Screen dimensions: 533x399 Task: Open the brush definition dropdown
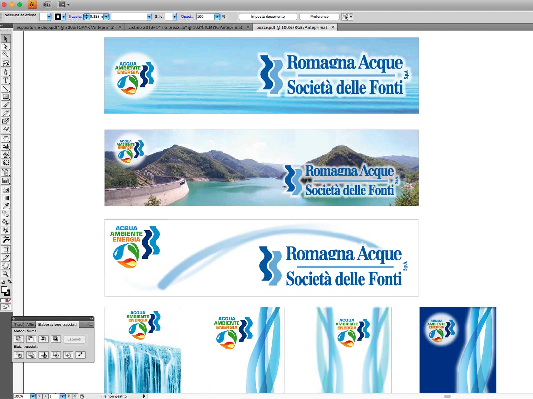(x=149, y=17)
